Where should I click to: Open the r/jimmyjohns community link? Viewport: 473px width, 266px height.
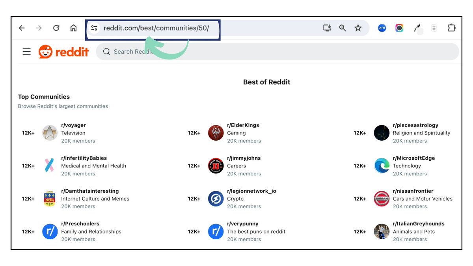(244, 158)
